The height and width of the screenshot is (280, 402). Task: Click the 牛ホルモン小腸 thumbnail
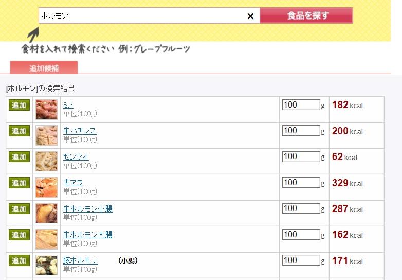click(46, 213)
